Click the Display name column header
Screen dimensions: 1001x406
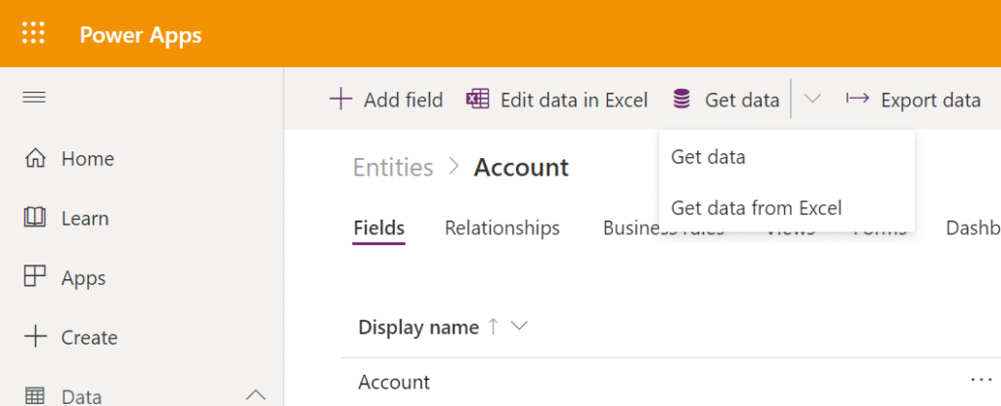(x=418, y=327)
